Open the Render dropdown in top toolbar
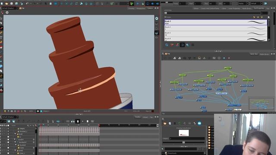This screenshot has width=276, height=155. [x=243, y=3]
